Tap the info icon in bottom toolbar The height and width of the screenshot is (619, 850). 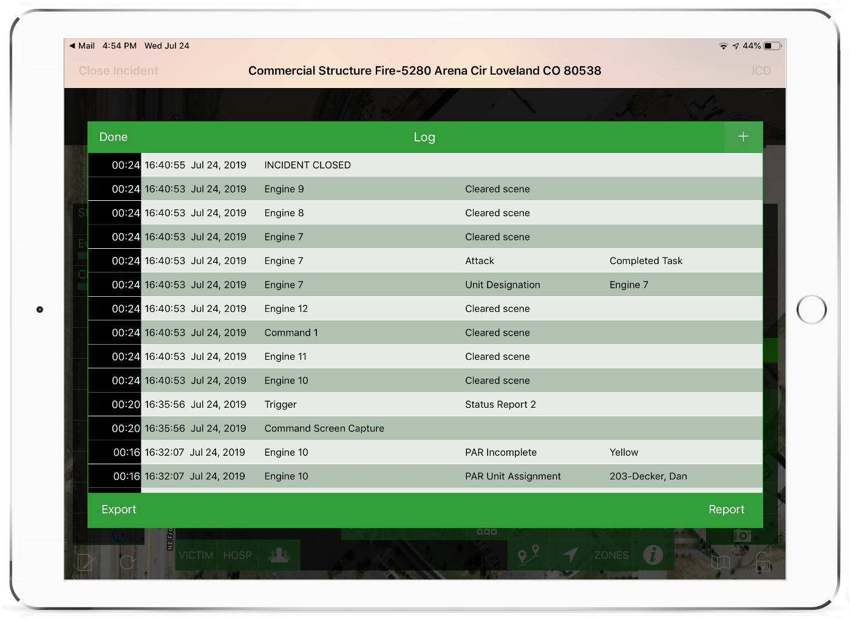[x=653, y=555]
